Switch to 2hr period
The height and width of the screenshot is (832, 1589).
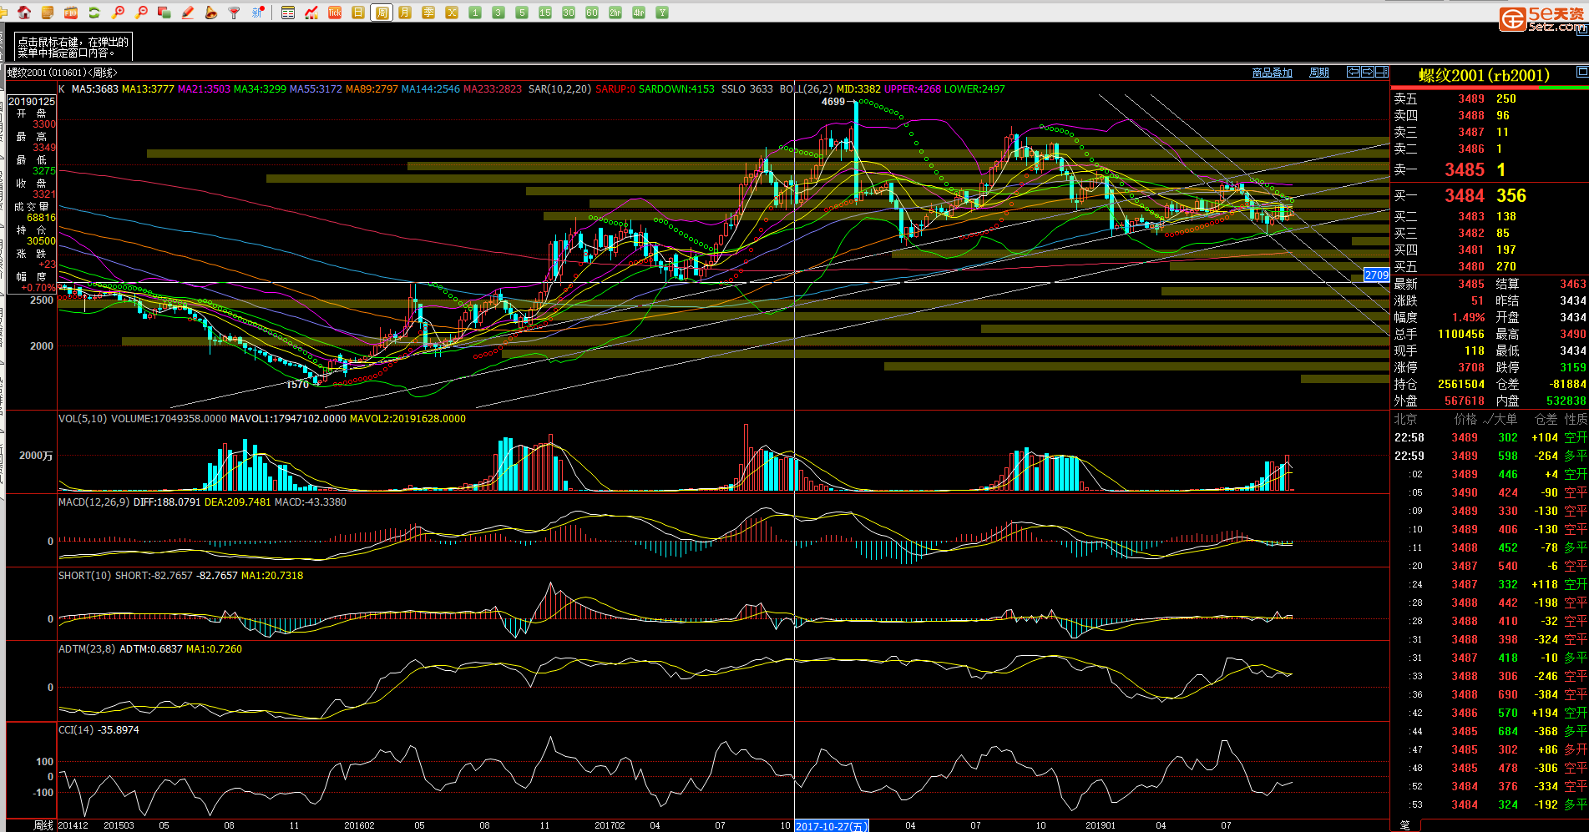pos(615,13)
